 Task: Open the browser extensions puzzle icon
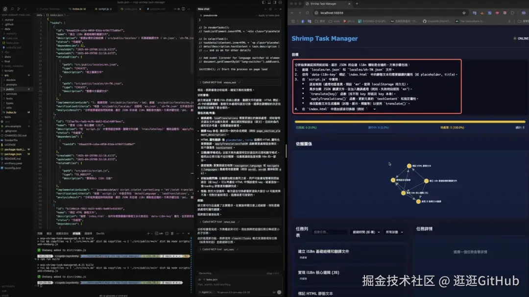coord(512,13)
